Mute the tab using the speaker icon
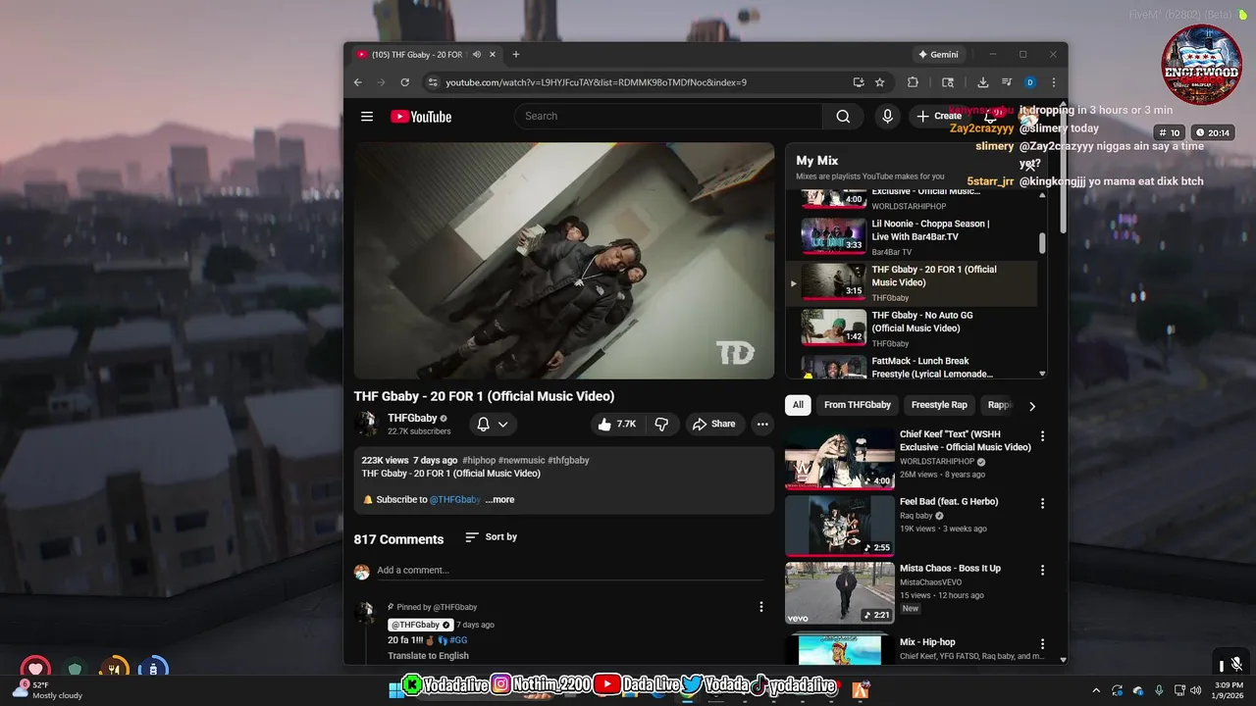 pyautogui.click(x=476, y=55)
